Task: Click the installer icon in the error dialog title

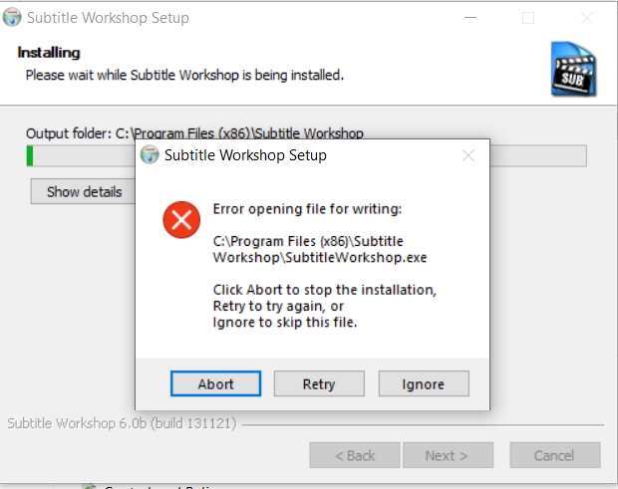Action: [x=150, y=154]
